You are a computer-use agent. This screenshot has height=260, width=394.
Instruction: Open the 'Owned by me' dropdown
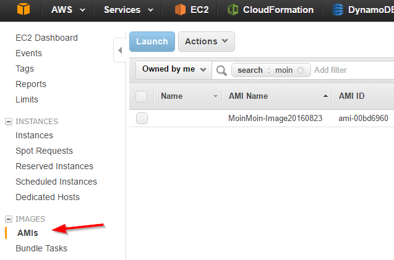pos(174,69)
